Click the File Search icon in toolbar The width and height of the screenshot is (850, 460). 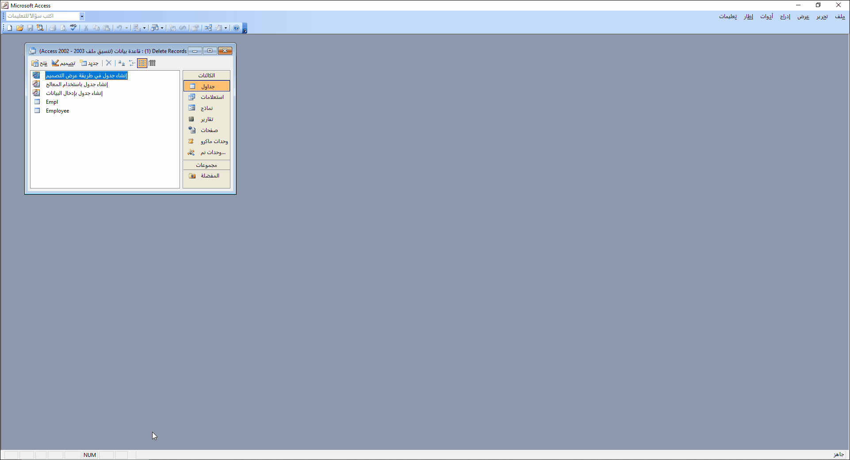(x=40, y=28)
